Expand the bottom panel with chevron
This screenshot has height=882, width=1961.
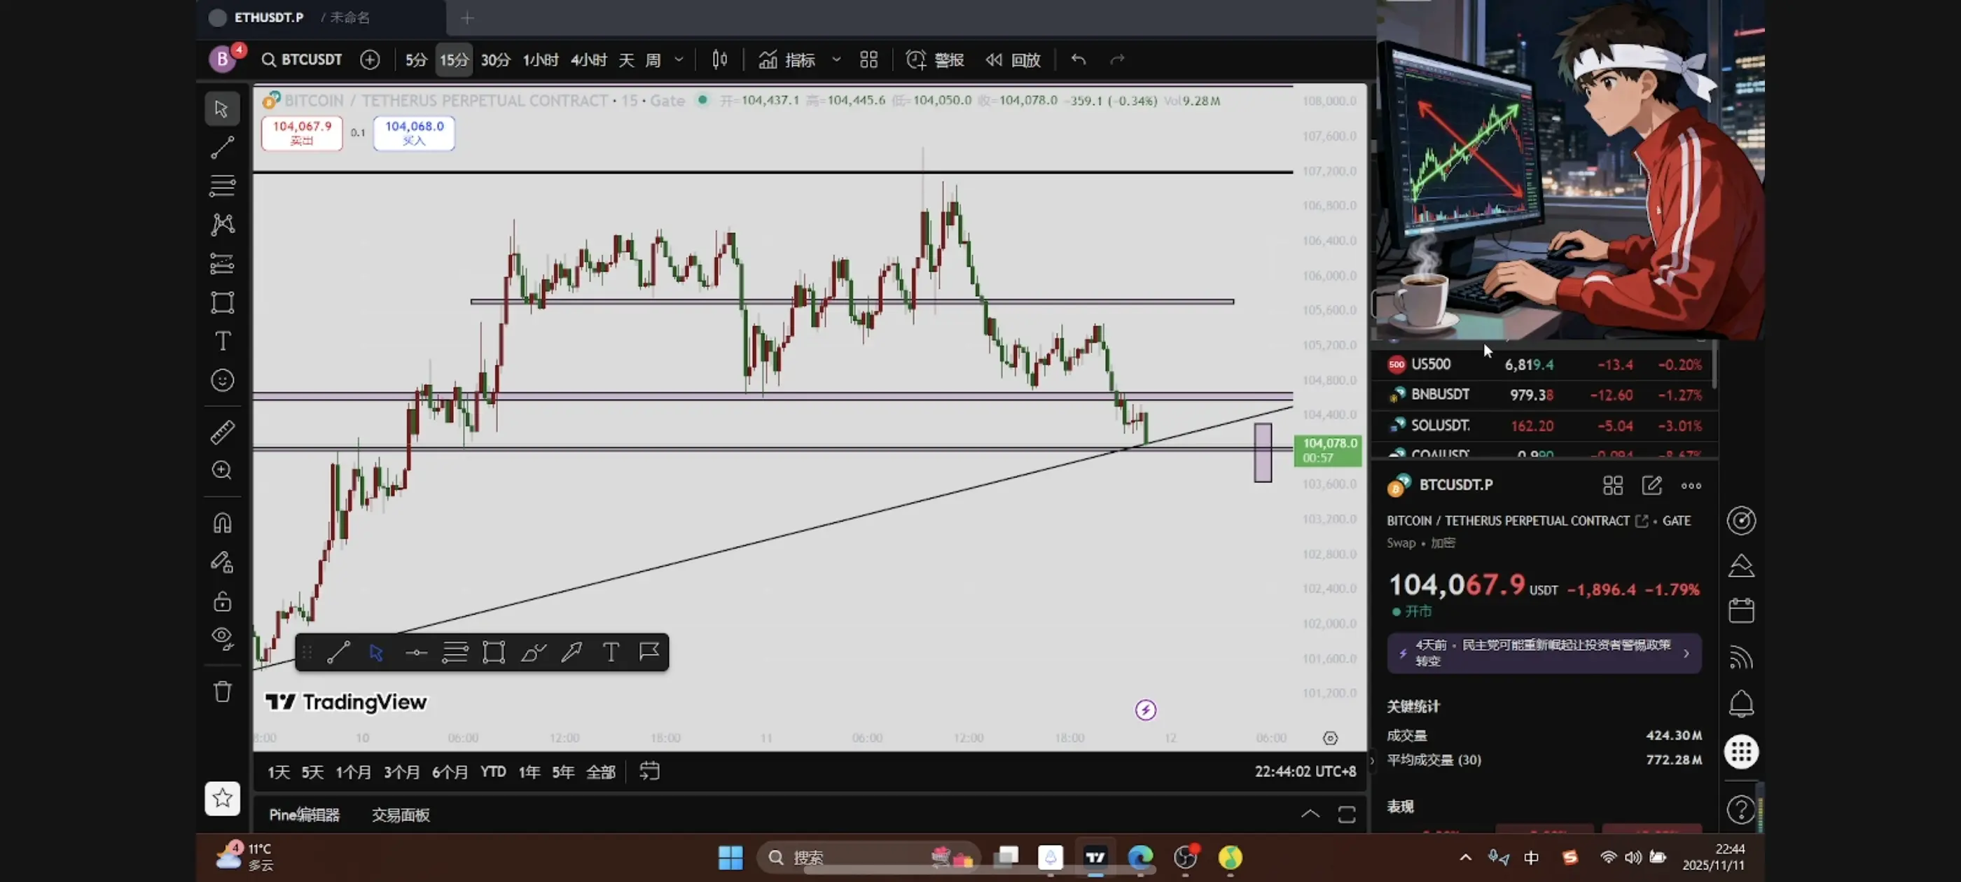point(1310,814)
